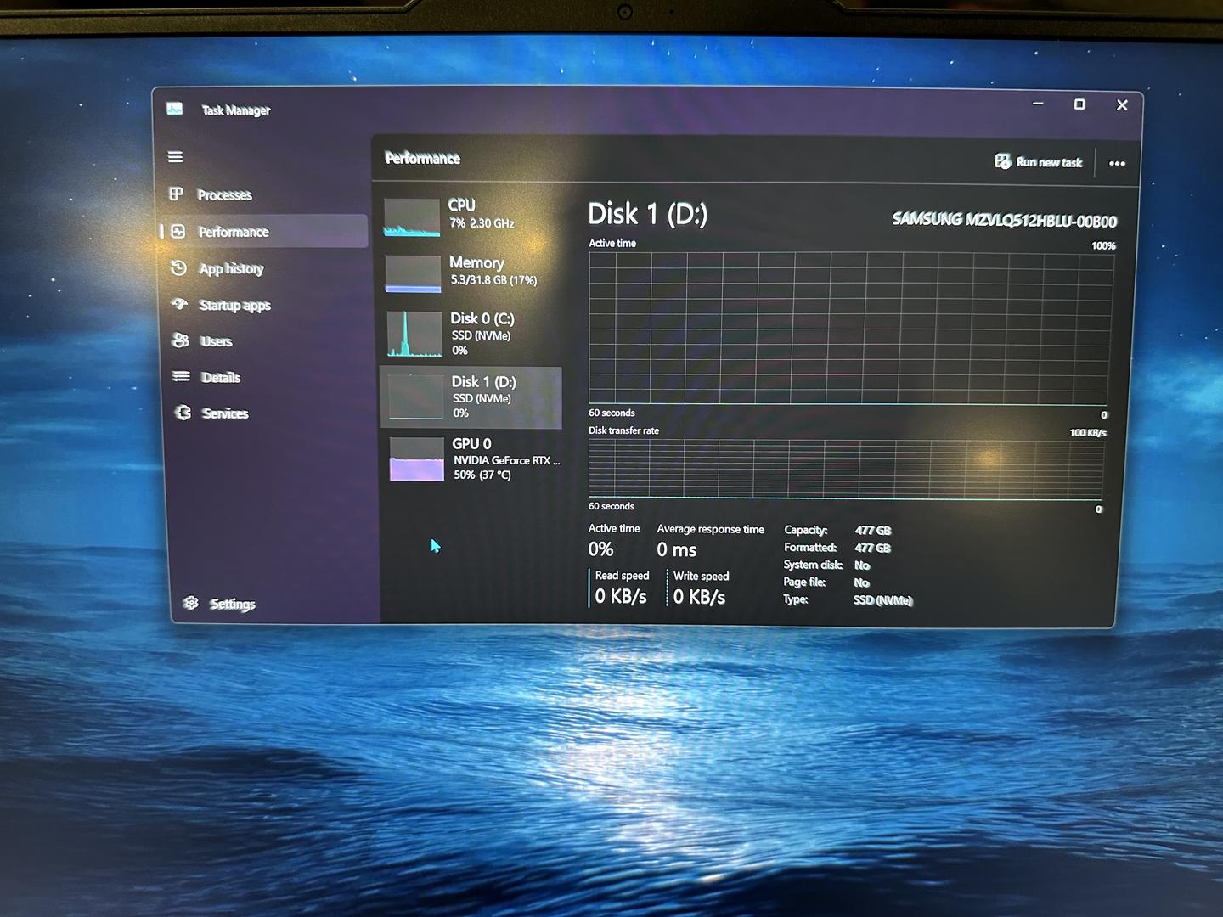Image resolution: width=1223 pixels, height=917 pixels.
Task: Select the CPU performance graph thumbnail
Action: point(412,217)
